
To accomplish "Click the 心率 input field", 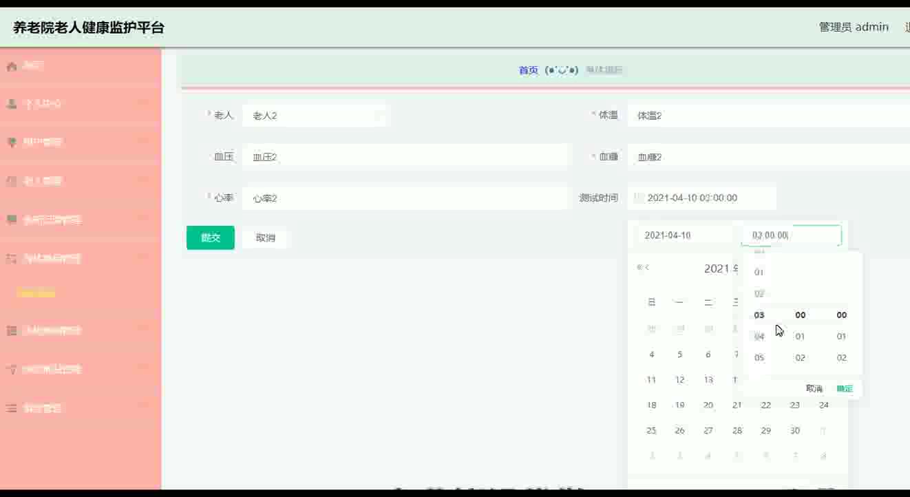I will (406, 198).
